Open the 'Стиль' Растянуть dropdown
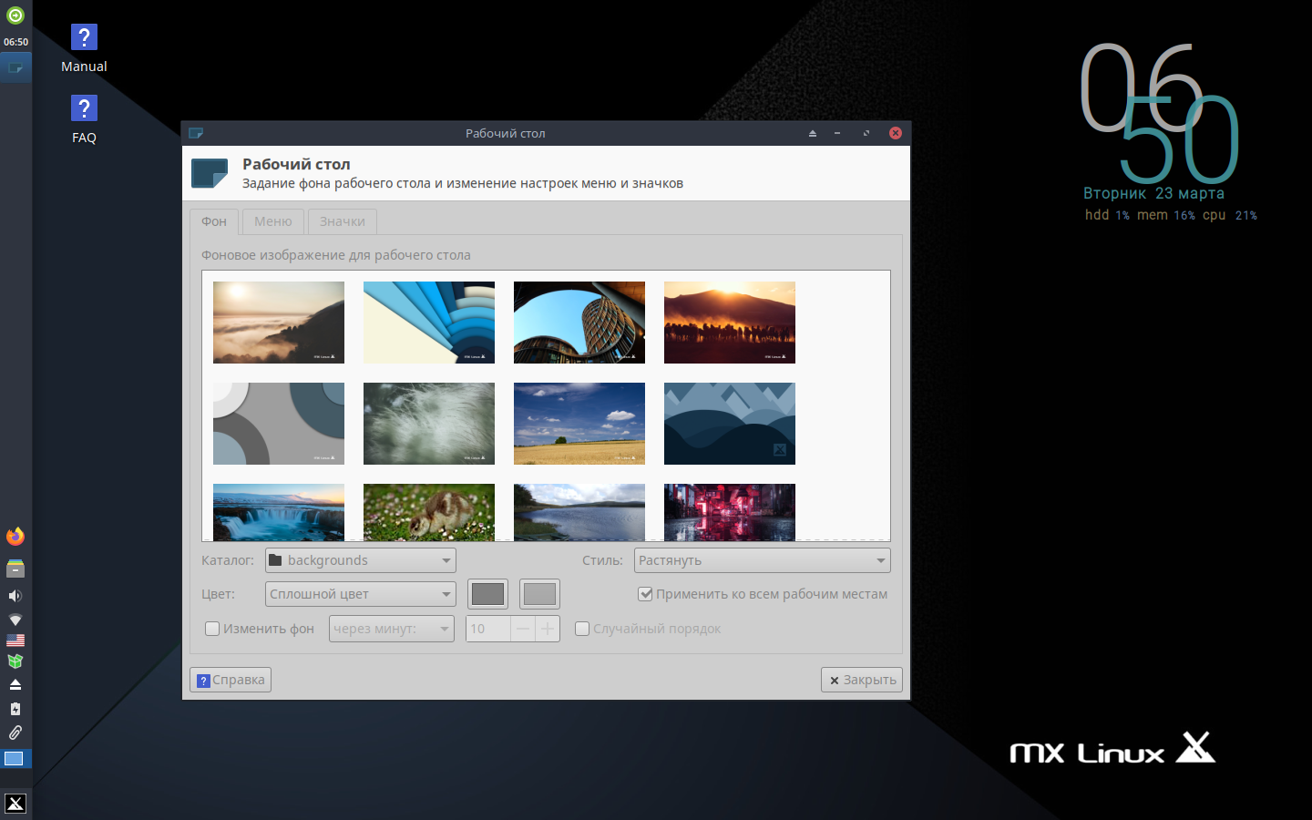 (x=762, y=560)
